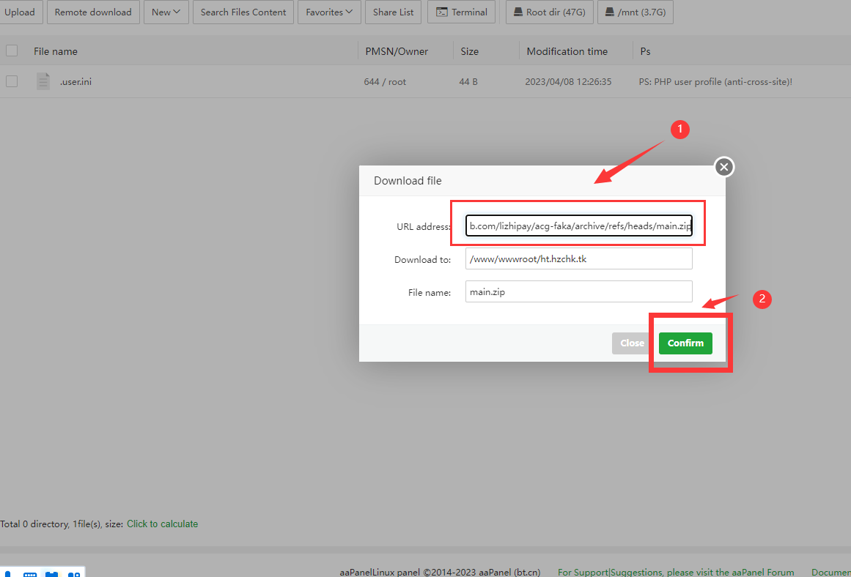Viewport: 851px width, 577px height.
Task: Open the Terminal from the toolbar
Action: (x=461, y=12)
